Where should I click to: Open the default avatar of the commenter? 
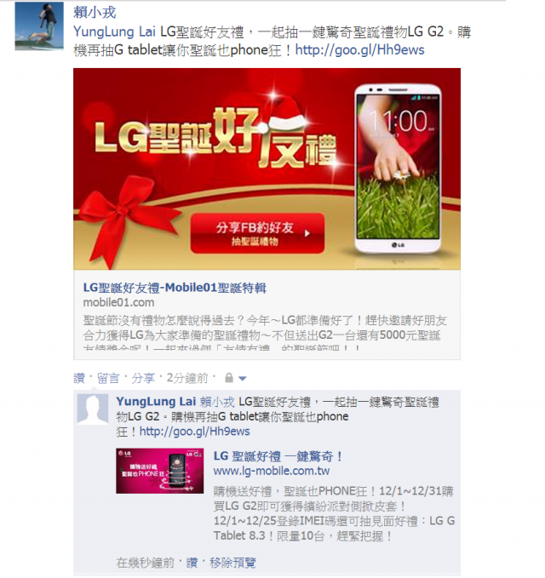click(93, 409)
